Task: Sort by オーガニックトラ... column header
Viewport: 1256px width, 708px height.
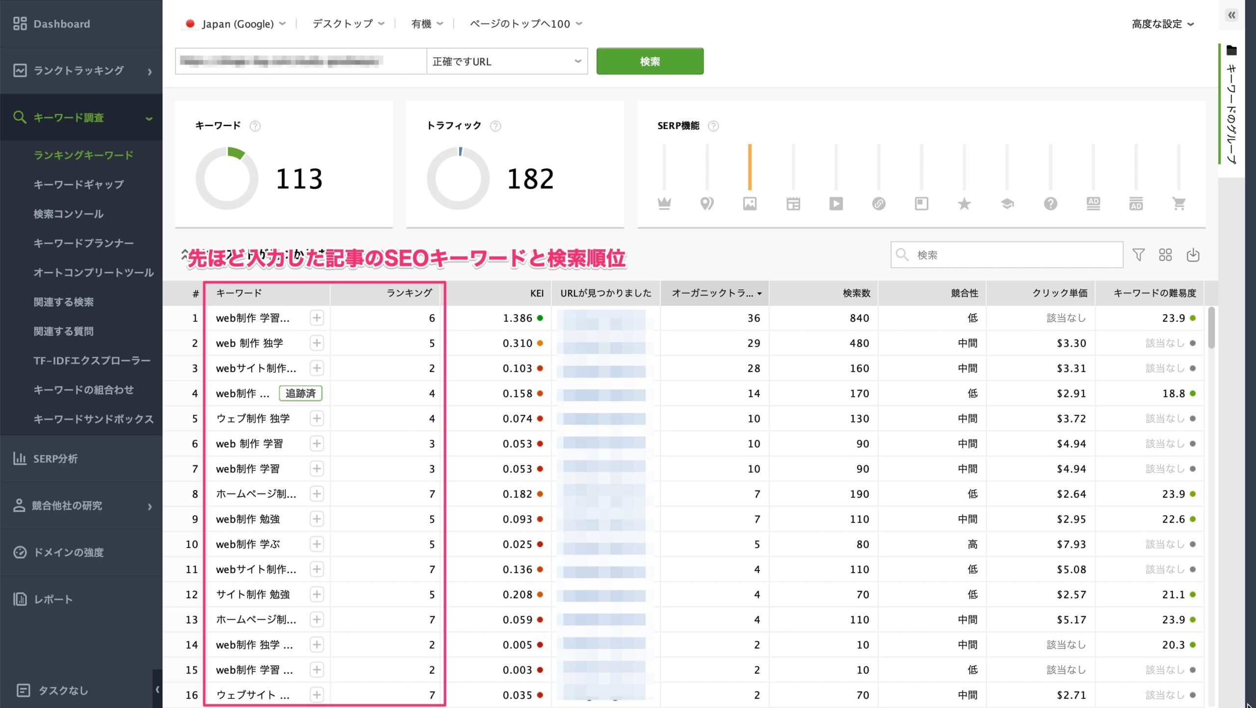Action: tap(715, 293)
